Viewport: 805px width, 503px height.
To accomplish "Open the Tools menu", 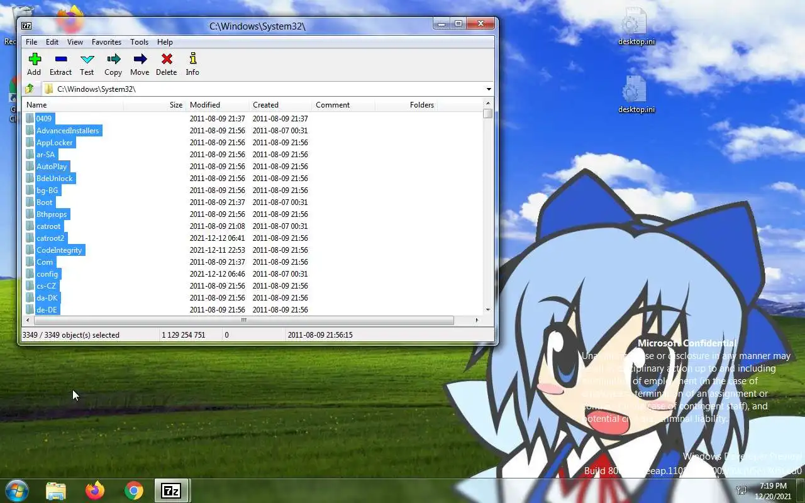I will (x=139, y=42).
